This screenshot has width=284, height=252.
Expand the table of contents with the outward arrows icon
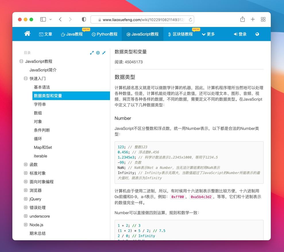(92, 53)
